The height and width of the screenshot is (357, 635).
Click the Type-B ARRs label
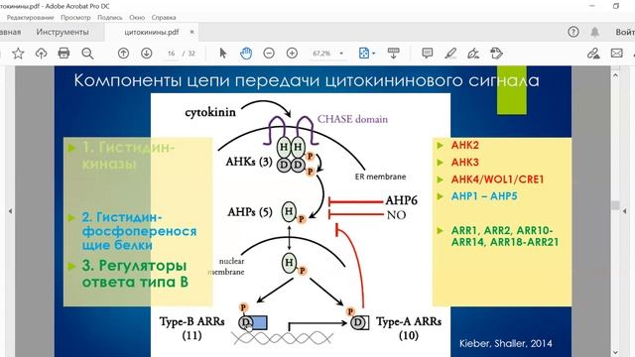tap(191, 321)
